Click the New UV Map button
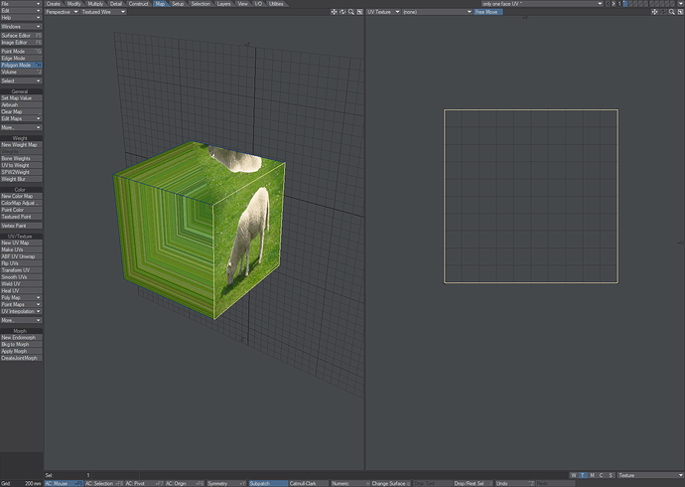The width and height of the screenshot is (685, 487). pos(21,243)
